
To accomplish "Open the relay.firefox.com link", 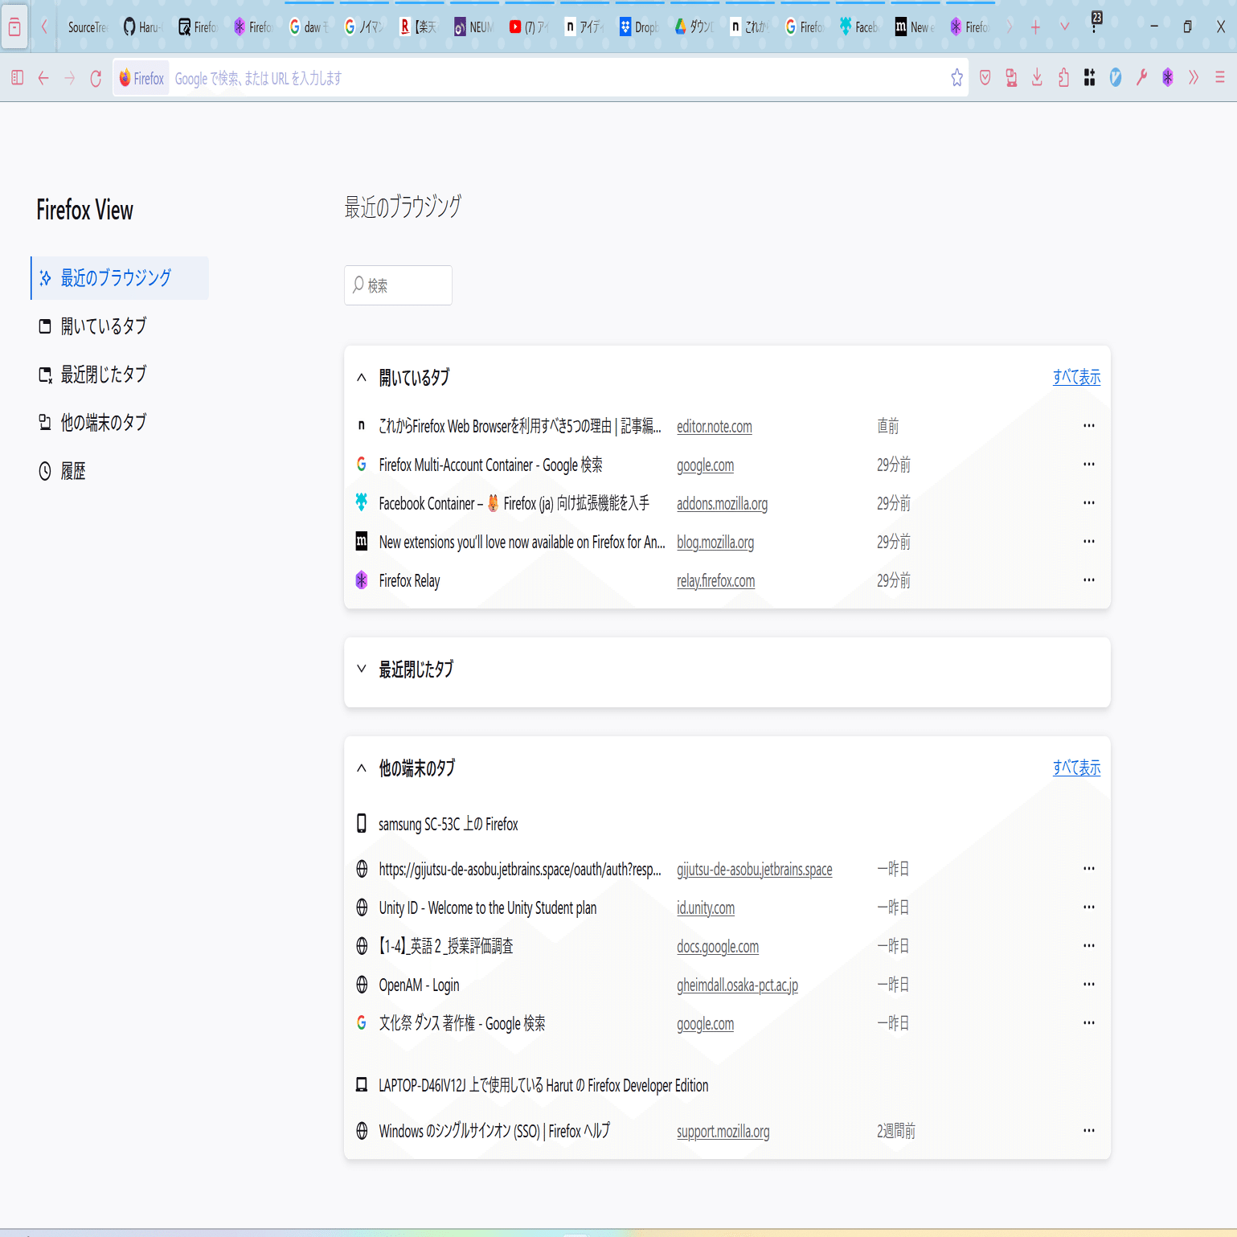I will (x=715, y=581).
